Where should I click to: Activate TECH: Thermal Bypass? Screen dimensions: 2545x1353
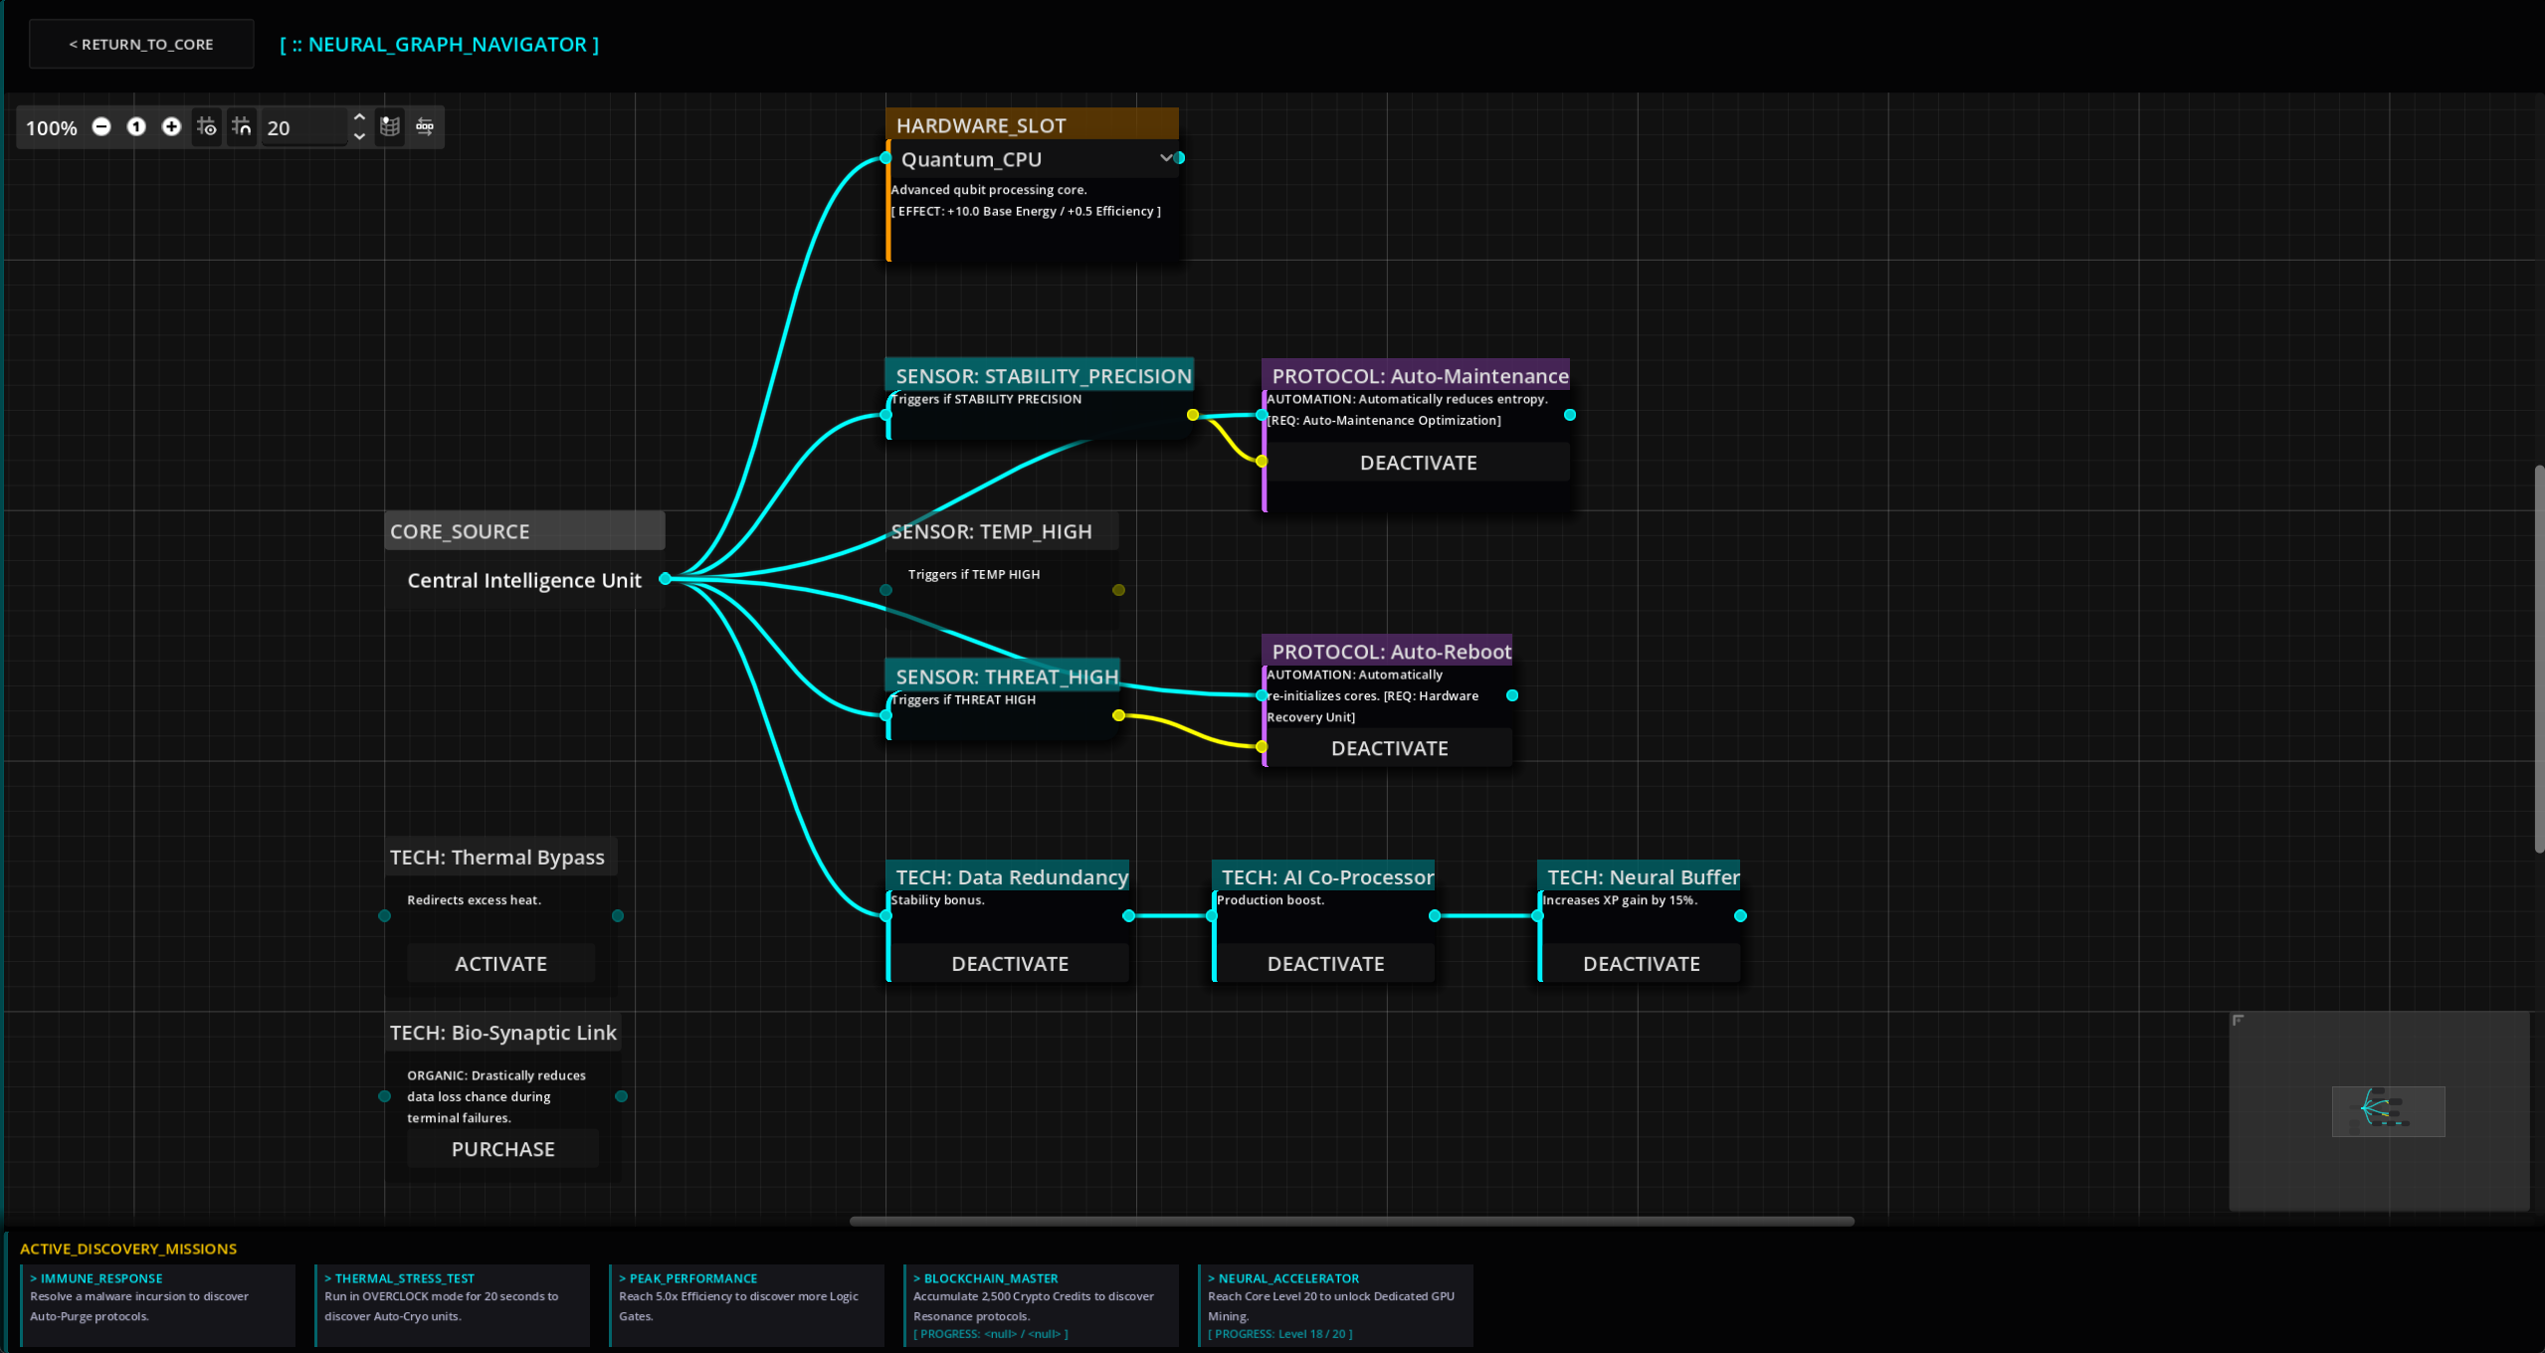click(x=500, y=963)
